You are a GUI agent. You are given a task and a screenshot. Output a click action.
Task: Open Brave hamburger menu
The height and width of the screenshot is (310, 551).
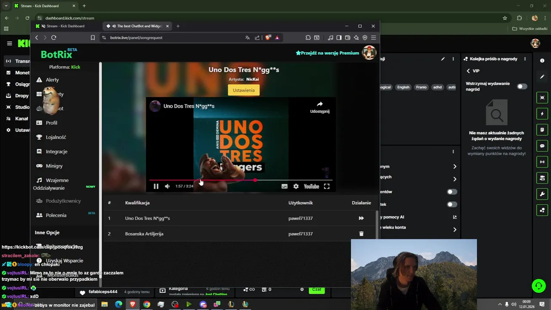coord(373,37)
